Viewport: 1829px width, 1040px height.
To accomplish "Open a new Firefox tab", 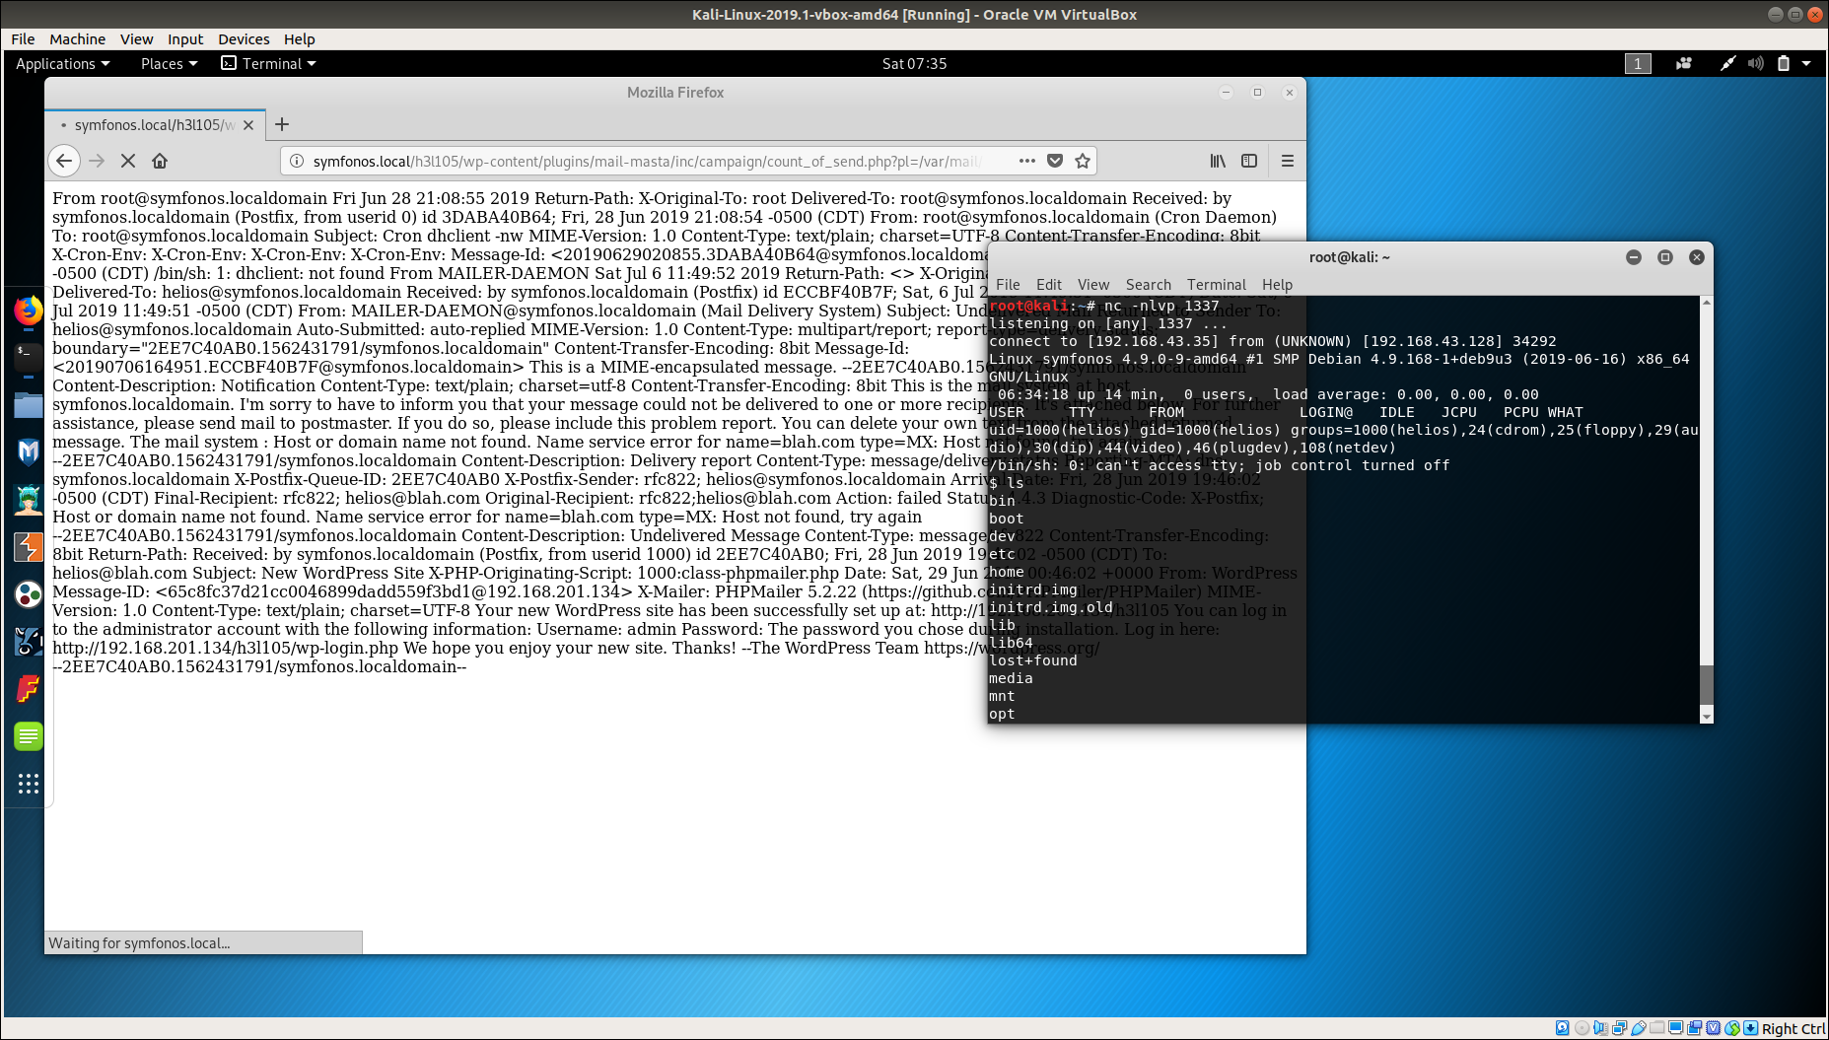I will tap(282, 124).
